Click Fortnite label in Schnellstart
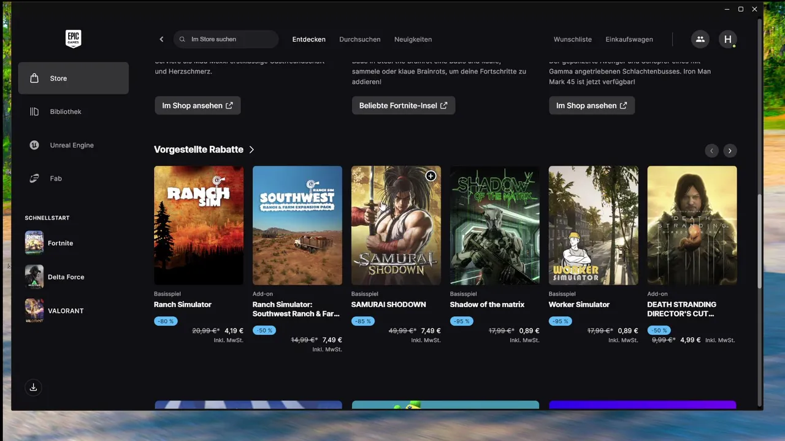The image size is (785, 441). [x=61, y=243]
